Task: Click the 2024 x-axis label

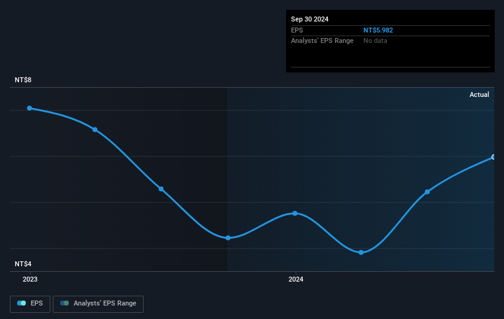Action: click(x=296, y=279)
